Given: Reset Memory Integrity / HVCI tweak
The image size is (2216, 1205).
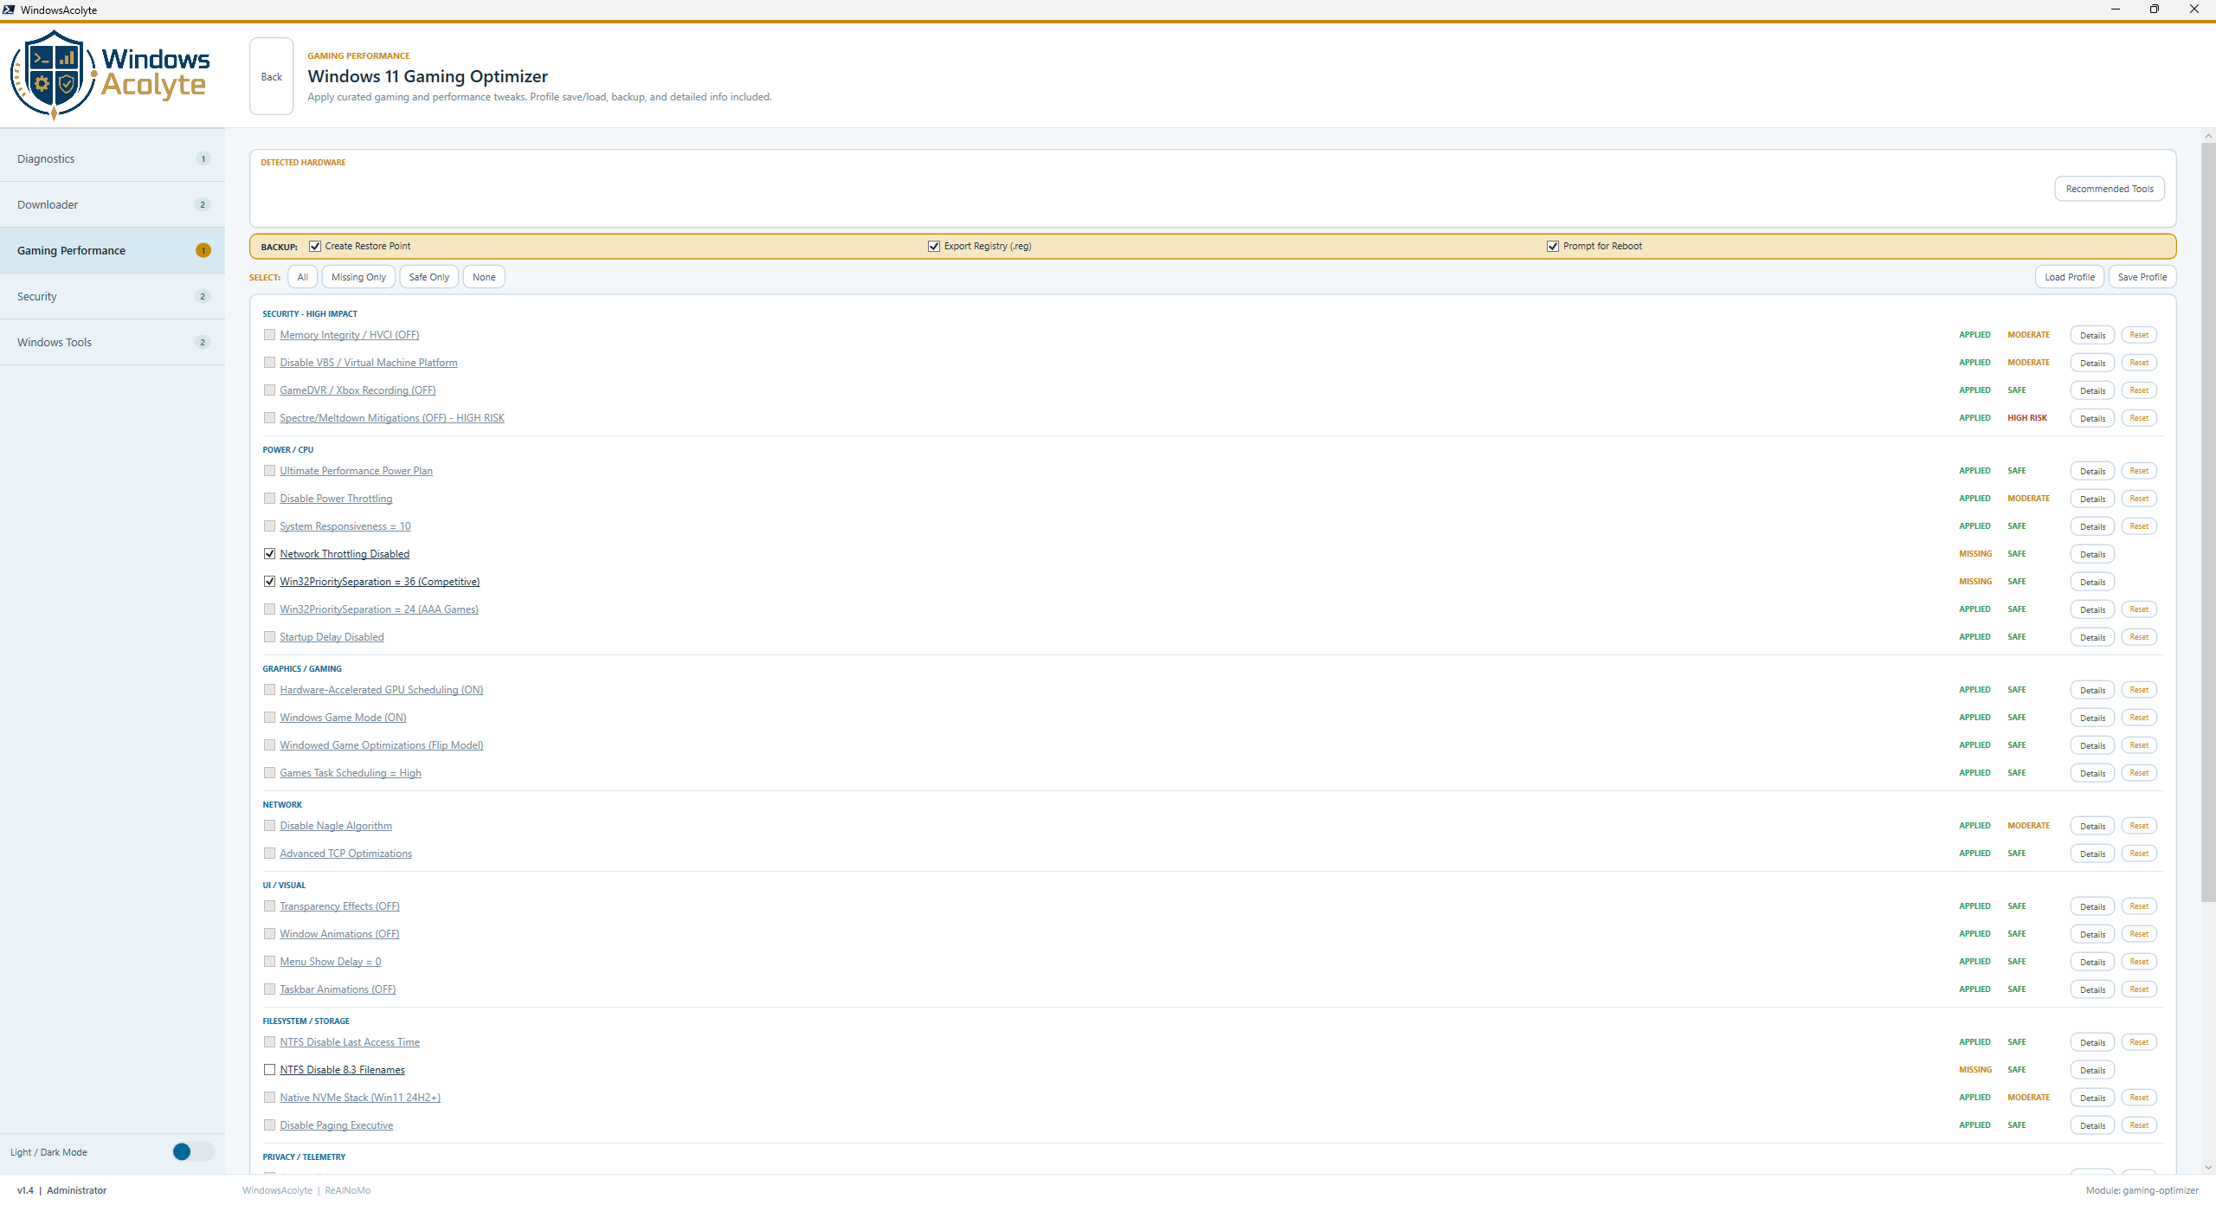Looking at the screenshot, I should coord(2139,335).
